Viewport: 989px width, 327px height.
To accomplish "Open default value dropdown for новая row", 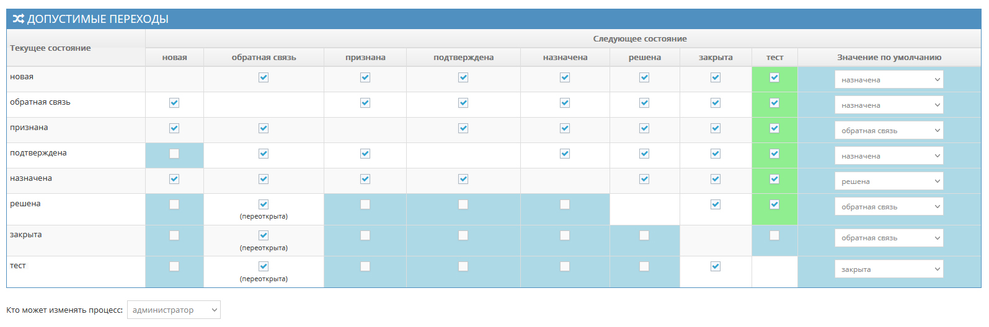I will (x=889, y=80).
